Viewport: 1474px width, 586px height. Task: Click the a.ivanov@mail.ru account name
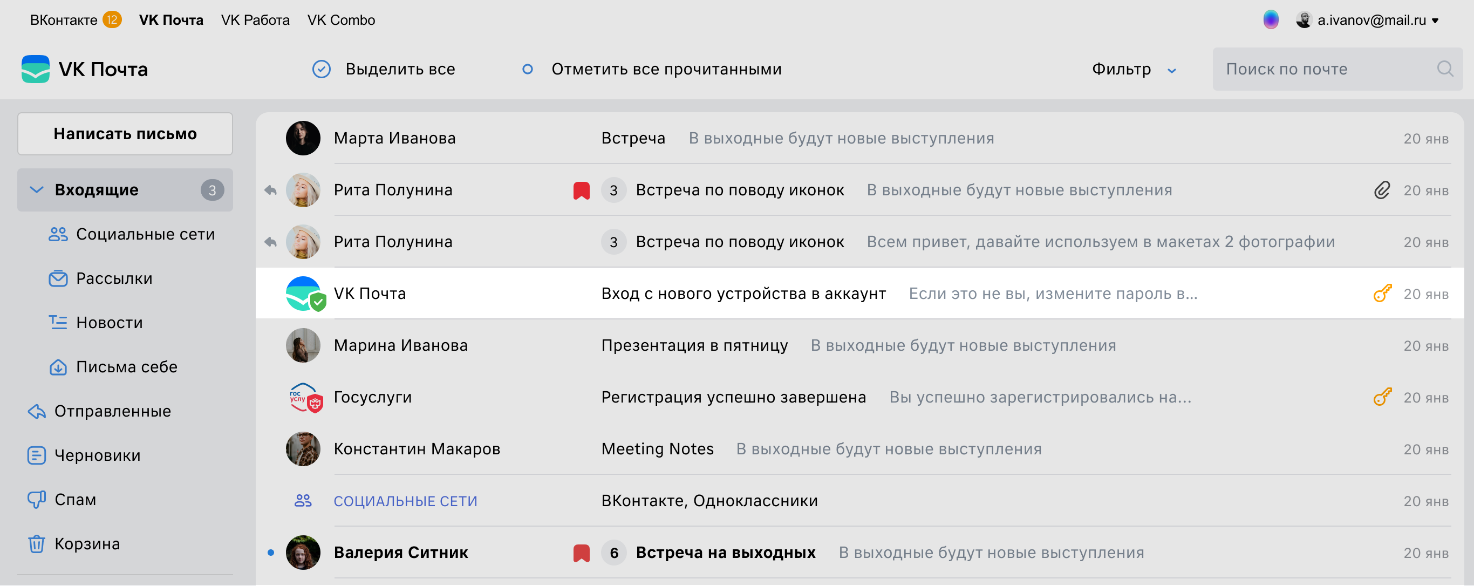(x=1371, y=21)
